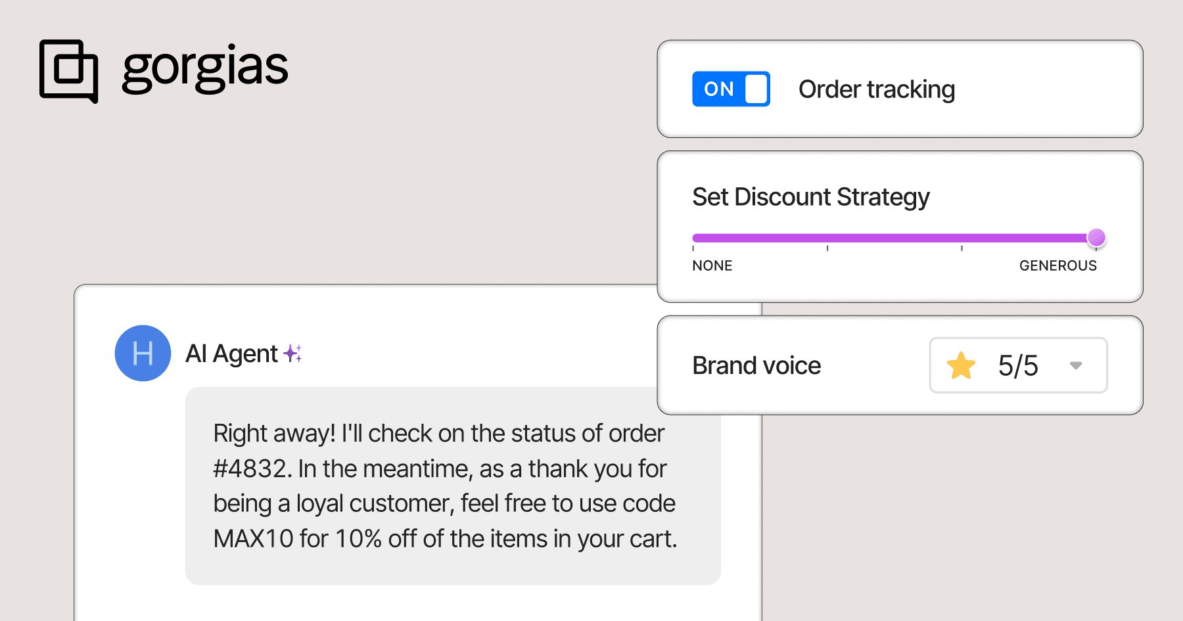This screenshot has height=621, width=1183.
Task: Click the purple sparkle icon beside AI Agent
Action: pos(292,354)
